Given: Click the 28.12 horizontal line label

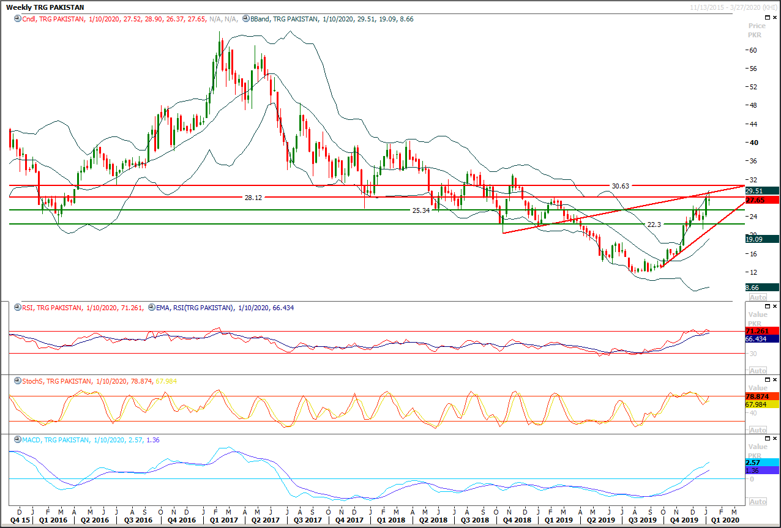Looking at the screenshot, I should (x=253, y=198).
